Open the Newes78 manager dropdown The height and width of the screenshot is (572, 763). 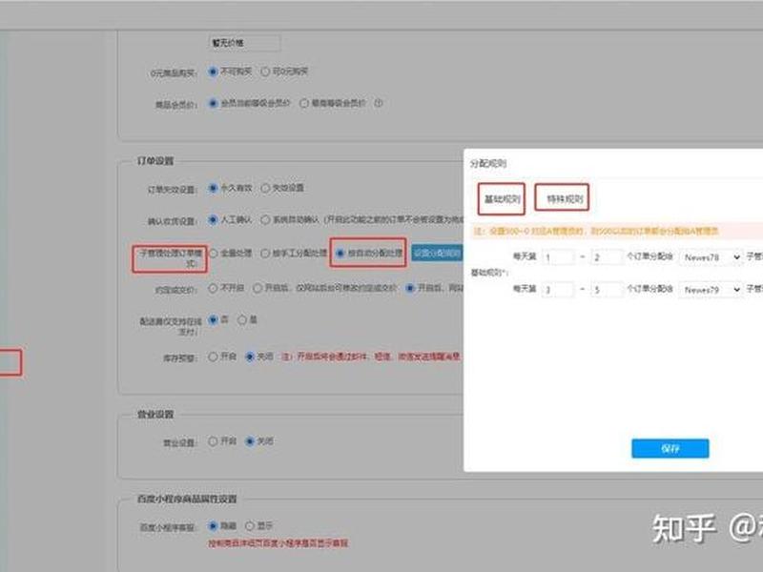711,257
